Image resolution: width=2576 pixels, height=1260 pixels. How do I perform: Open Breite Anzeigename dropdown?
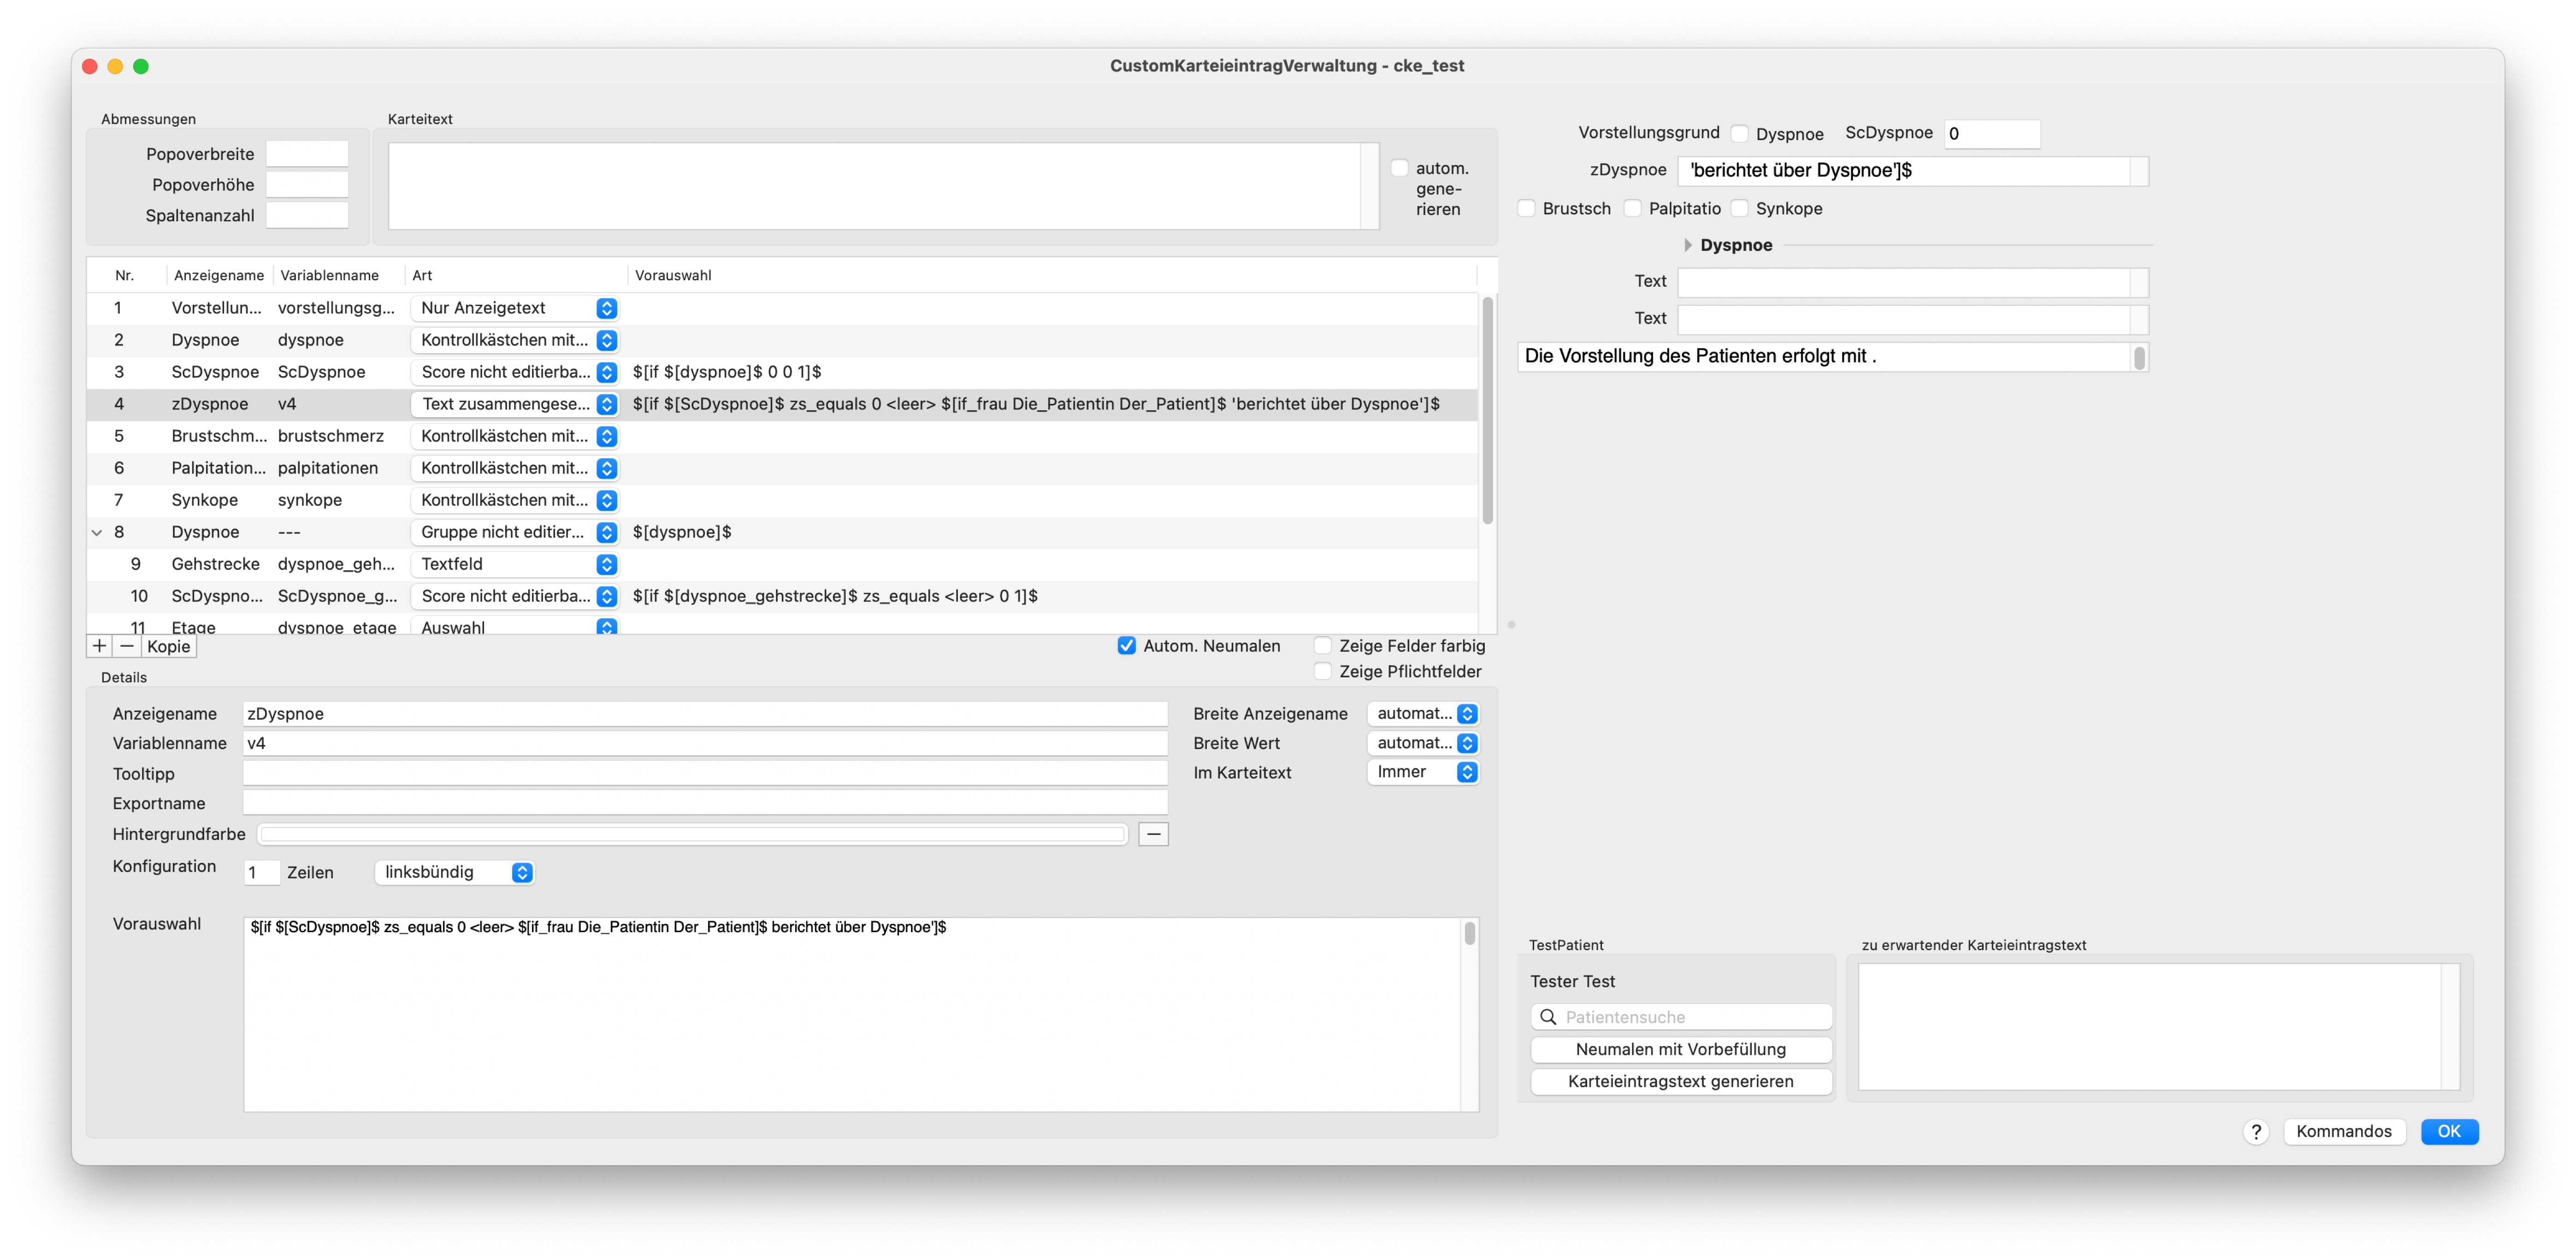tap(1423, 713)
